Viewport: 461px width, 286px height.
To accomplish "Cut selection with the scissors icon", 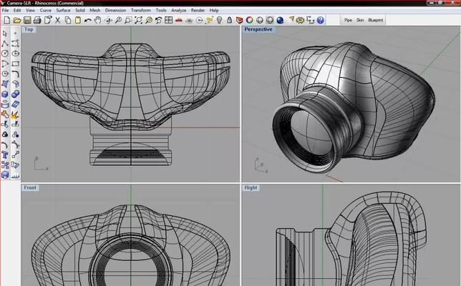I will [57, 20].
